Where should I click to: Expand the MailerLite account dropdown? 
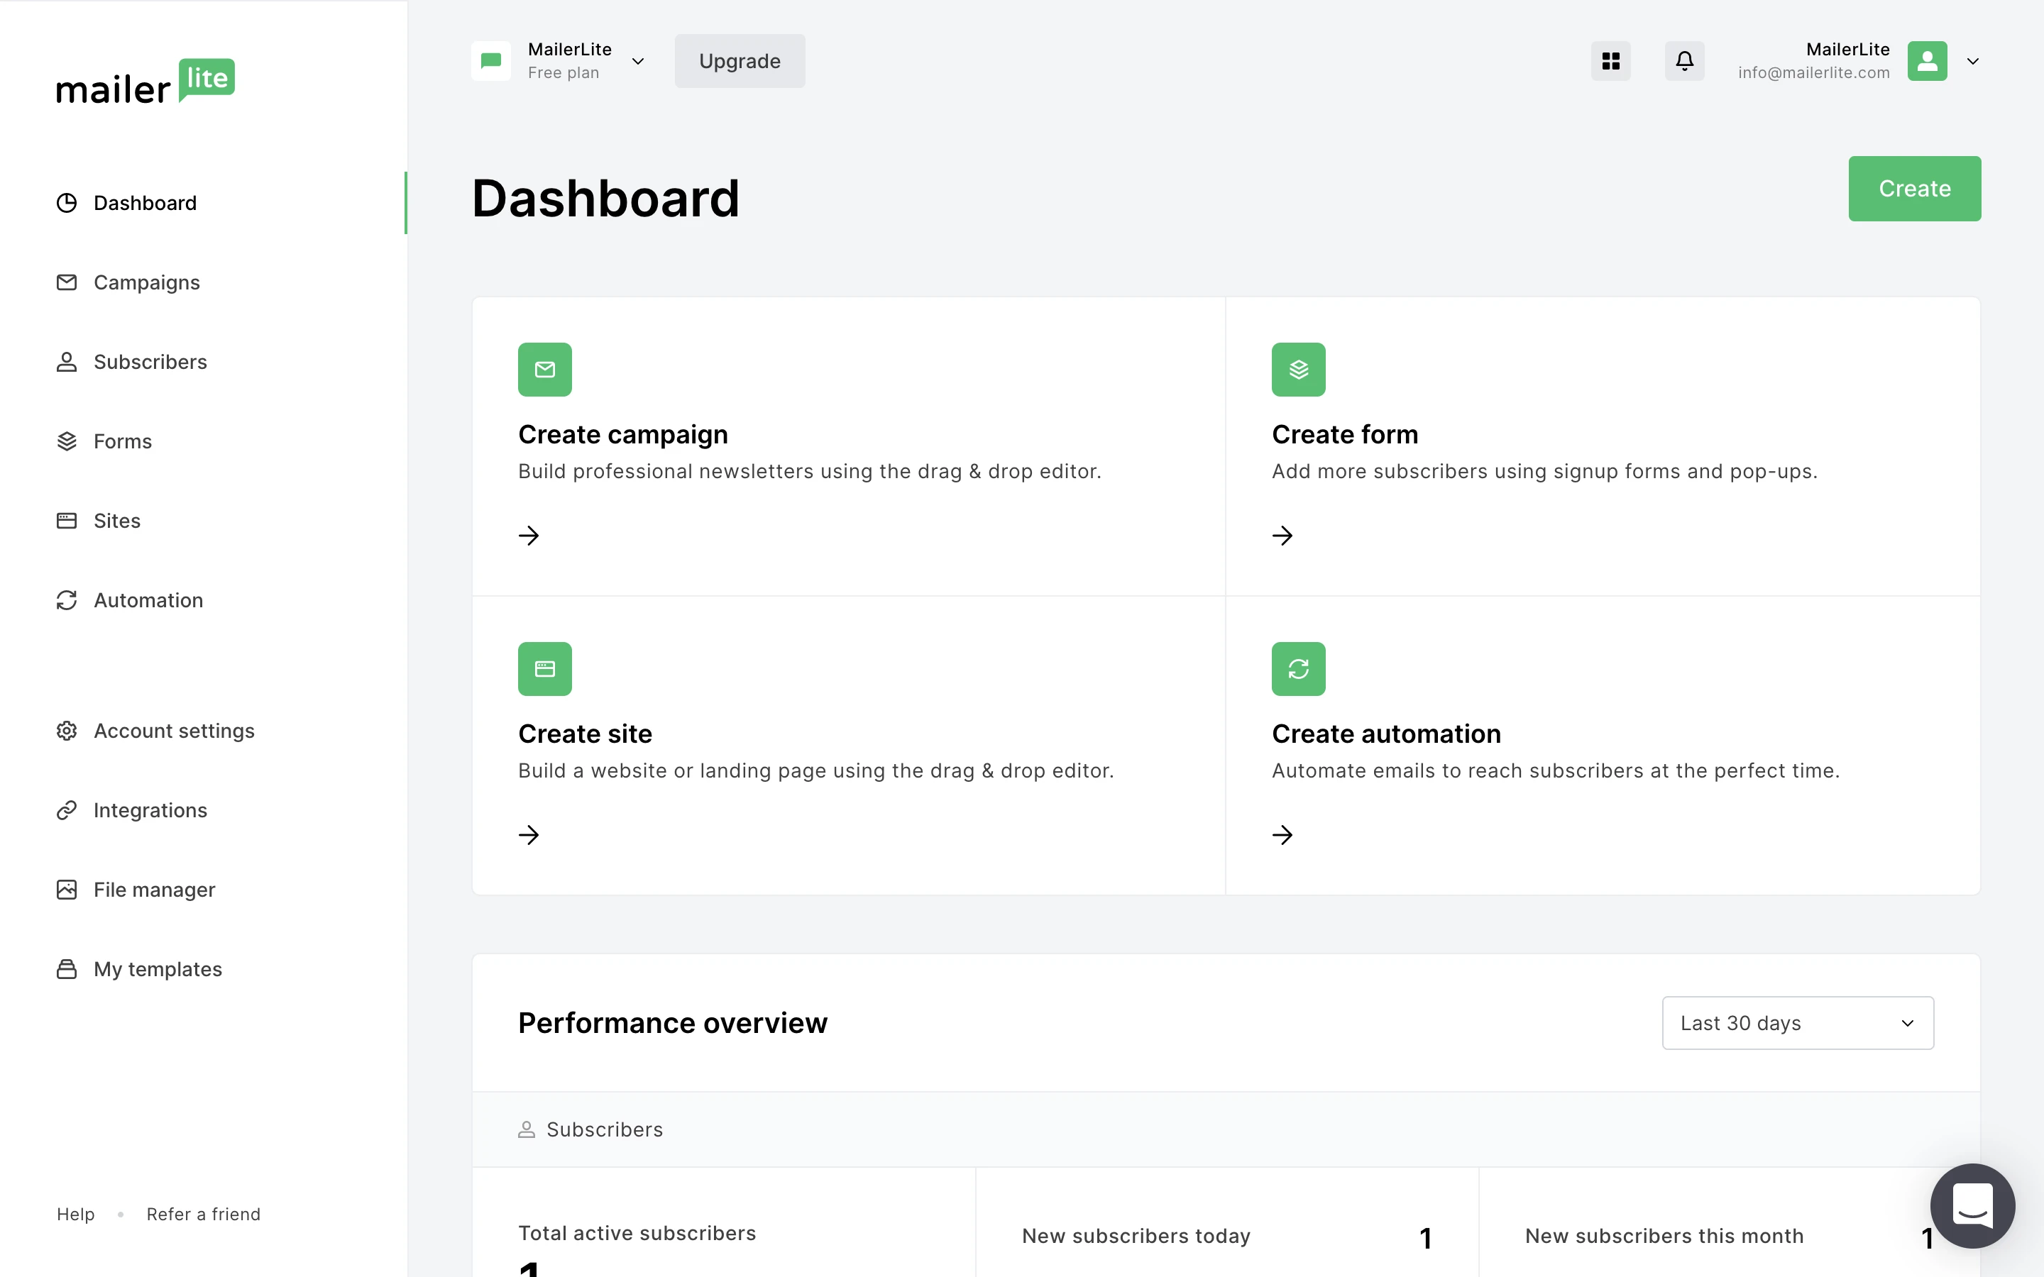point(1975,60)
